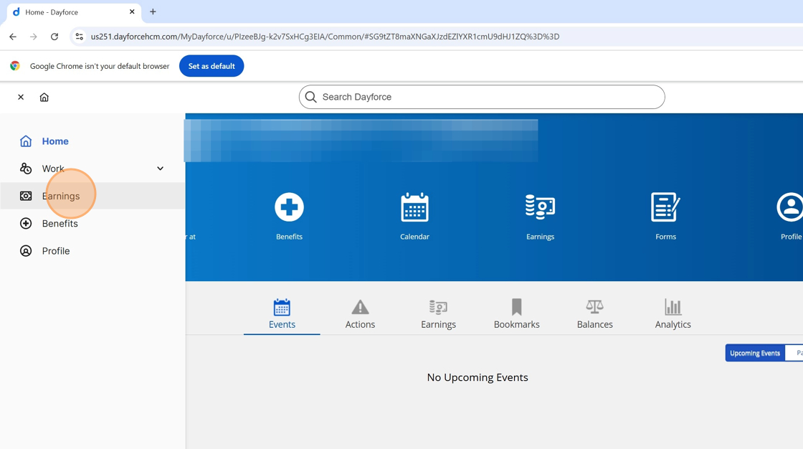Select the Home - Dayforce browser tab
Image resolution: width=803 pixels, height=449 pixels.
pyautogui.click(x=75, y=11)
